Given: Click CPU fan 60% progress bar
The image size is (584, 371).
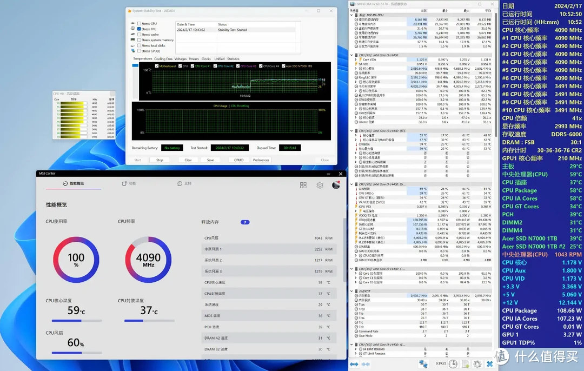Looking at the screenshot, I should pos(76,353).
